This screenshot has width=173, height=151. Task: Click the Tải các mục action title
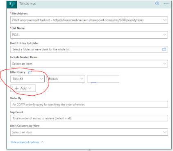click(x=27, y=4)
